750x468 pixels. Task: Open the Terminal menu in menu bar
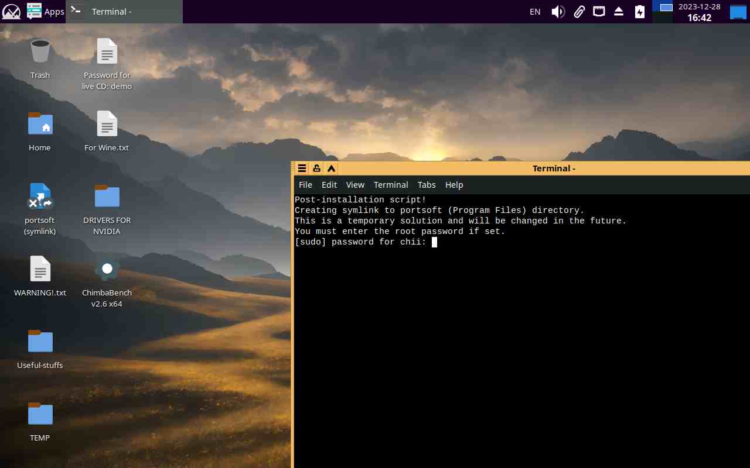coord(391,185)
